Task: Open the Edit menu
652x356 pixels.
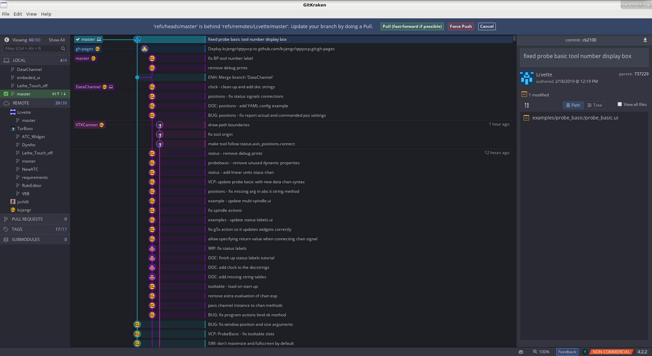Action: 18,14
